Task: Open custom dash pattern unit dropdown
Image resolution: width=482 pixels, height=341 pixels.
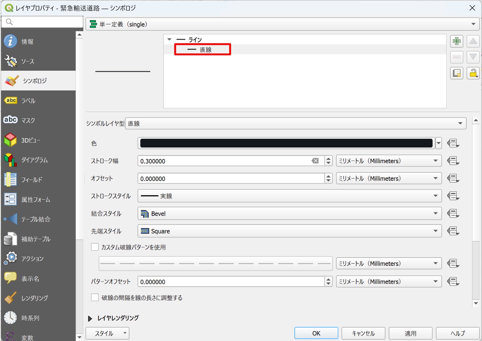Action: coord(389,264)
